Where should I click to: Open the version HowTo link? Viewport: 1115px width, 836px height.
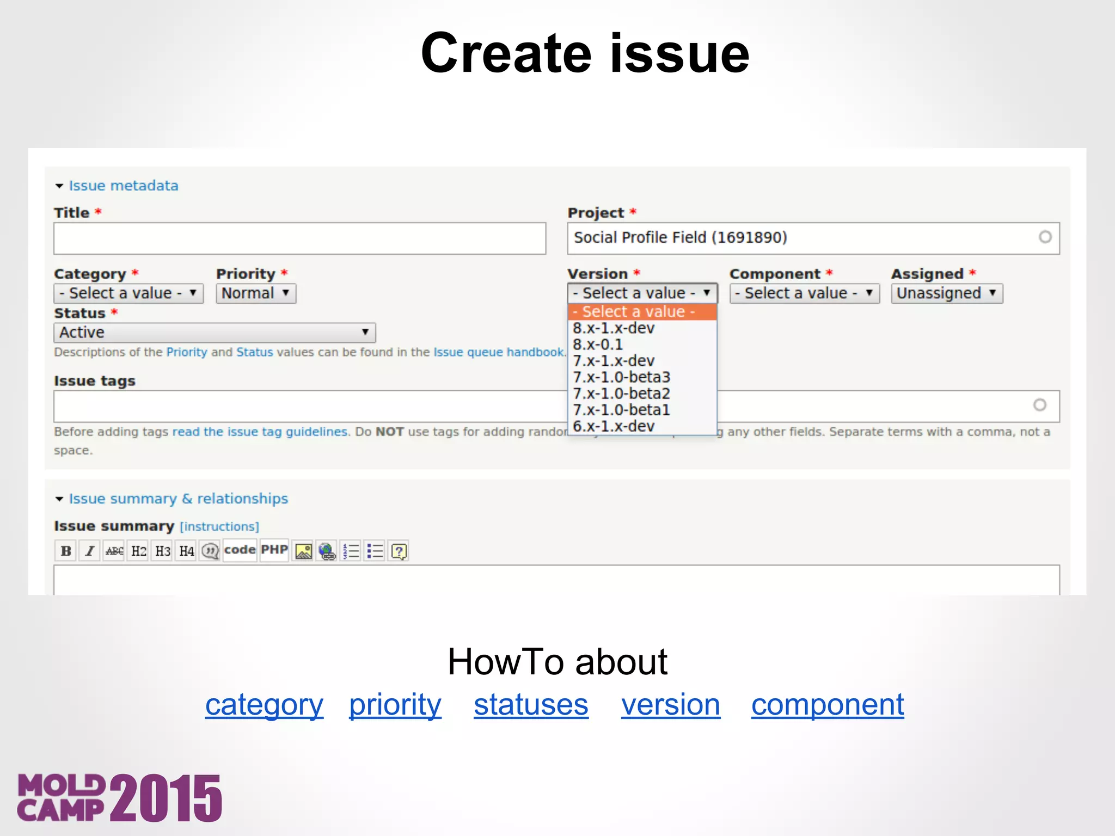tap(671, 705)
